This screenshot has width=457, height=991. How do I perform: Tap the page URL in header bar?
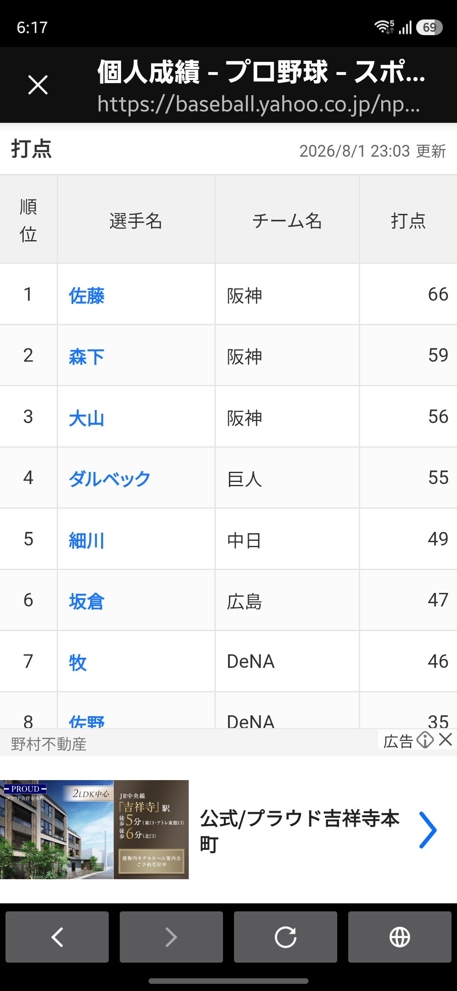point(259,104)
